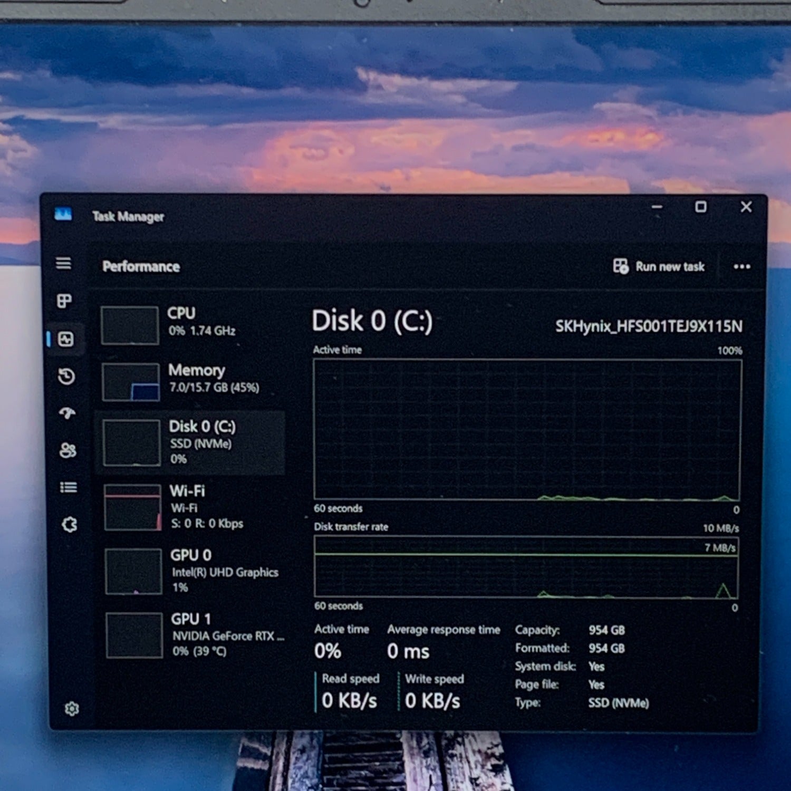Select the Performance page icon
Image resolution: width=791 pixels, height=791 pixels.
(66, 339)
